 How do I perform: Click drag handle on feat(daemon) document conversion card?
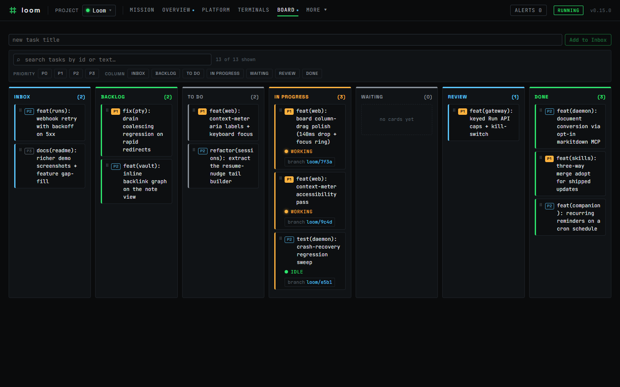541,111
